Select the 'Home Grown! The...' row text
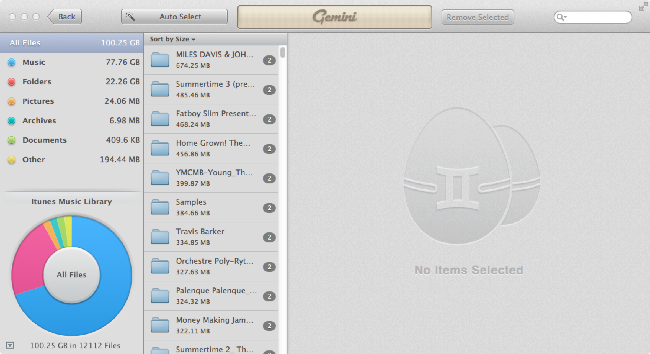This screenshot has width=650, height=354. point(213,143)
